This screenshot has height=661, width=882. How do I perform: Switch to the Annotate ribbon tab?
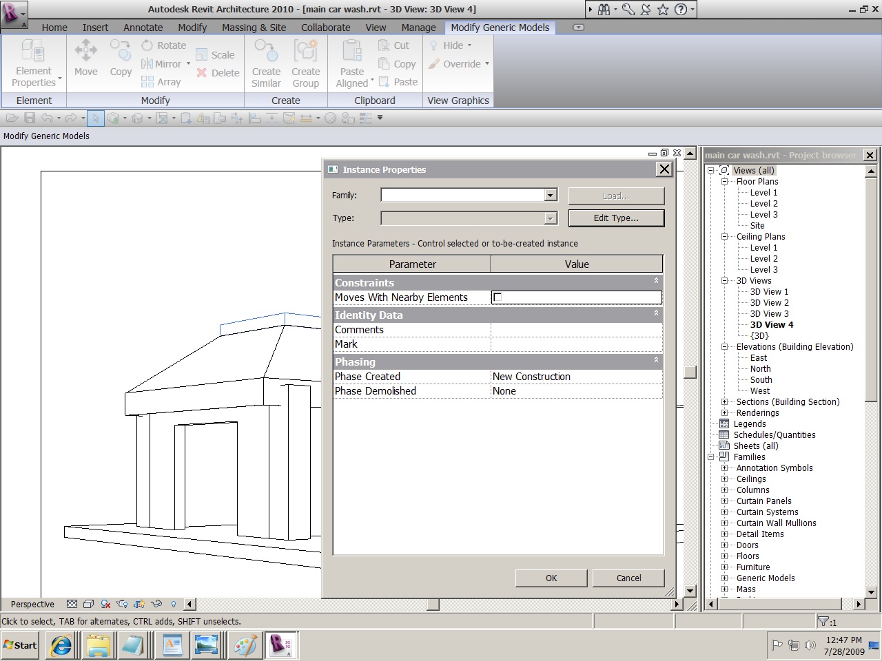(x=143, y=28)
